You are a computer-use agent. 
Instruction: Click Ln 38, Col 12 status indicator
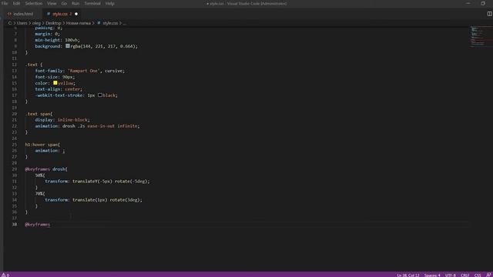(x=407, y=275)
